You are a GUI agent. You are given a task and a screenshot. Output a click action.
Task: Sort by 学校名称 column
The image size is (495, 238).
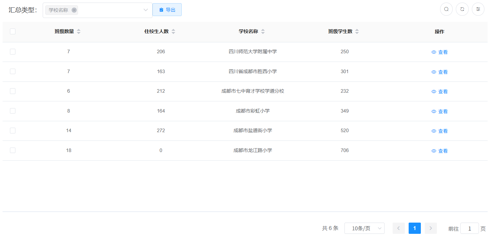pos(263,31)
